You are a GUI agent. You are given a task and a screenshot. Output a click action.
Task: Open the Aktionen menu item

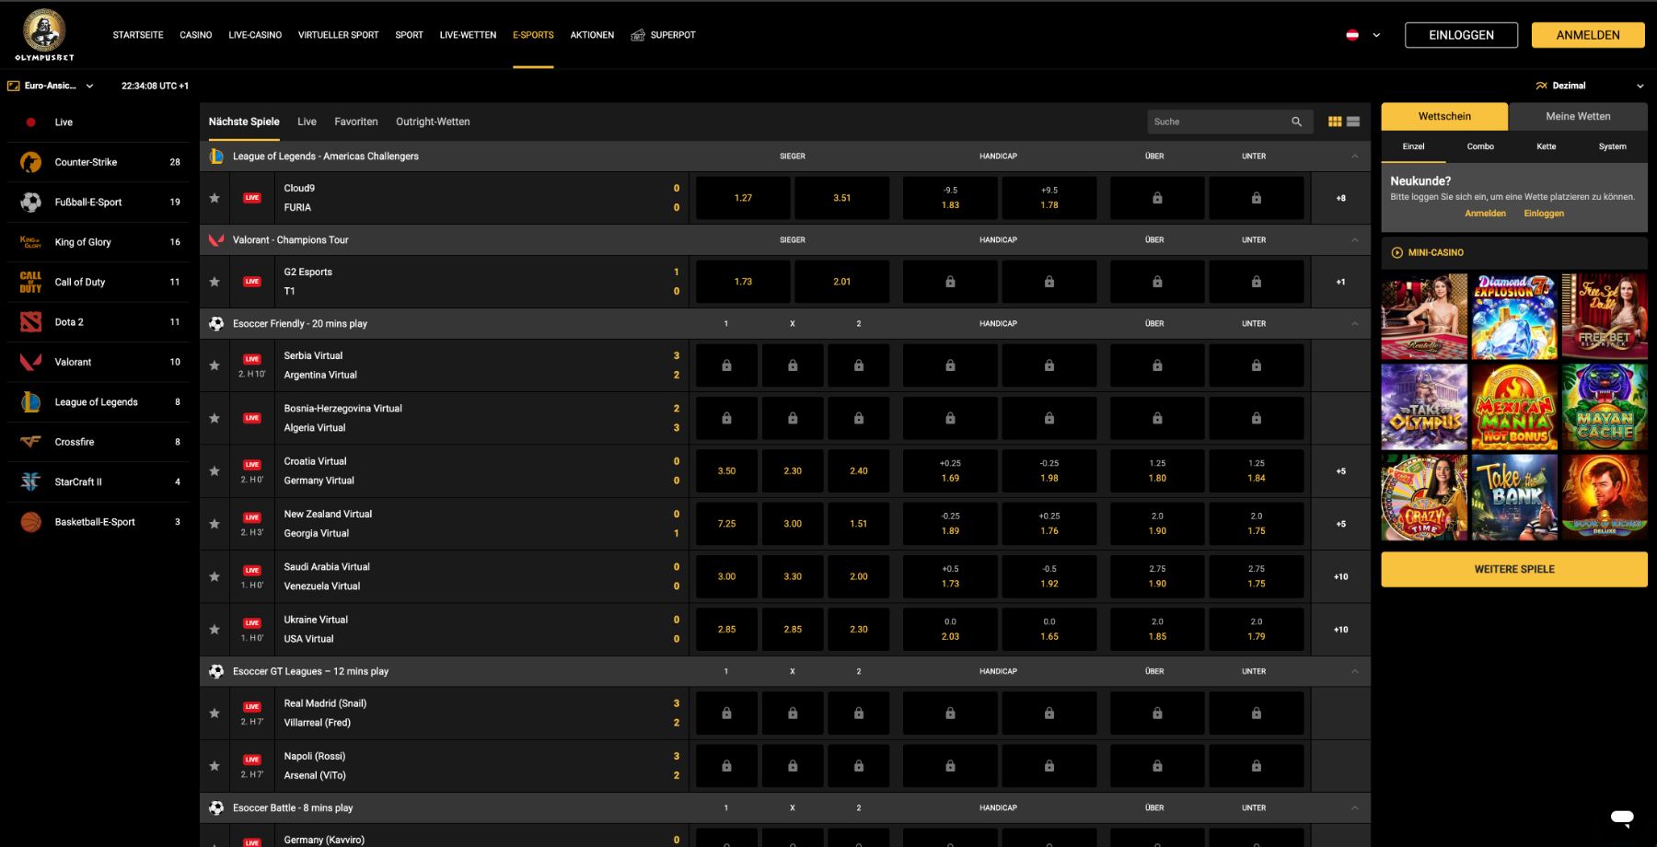click(x=592, y=35)
